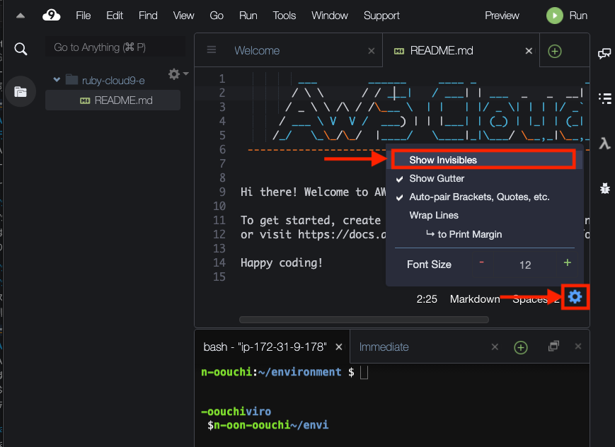Screen dimensions: 615x447
Task: Collapse the ruby-cloud9-e folder
Action: pyautogui.click(x=57, y=80)
